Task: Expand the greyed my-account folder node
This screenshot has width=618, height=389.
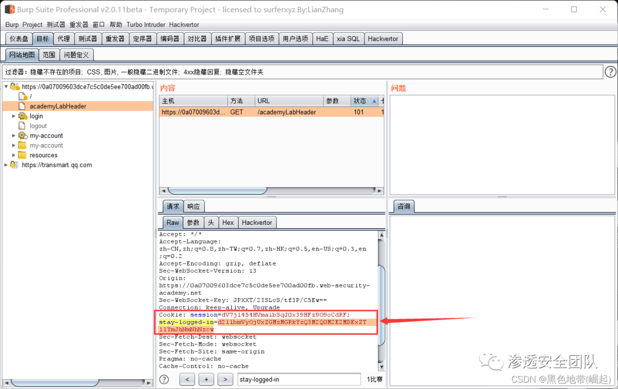Action: pyautogui.click(x=13, y=145)
